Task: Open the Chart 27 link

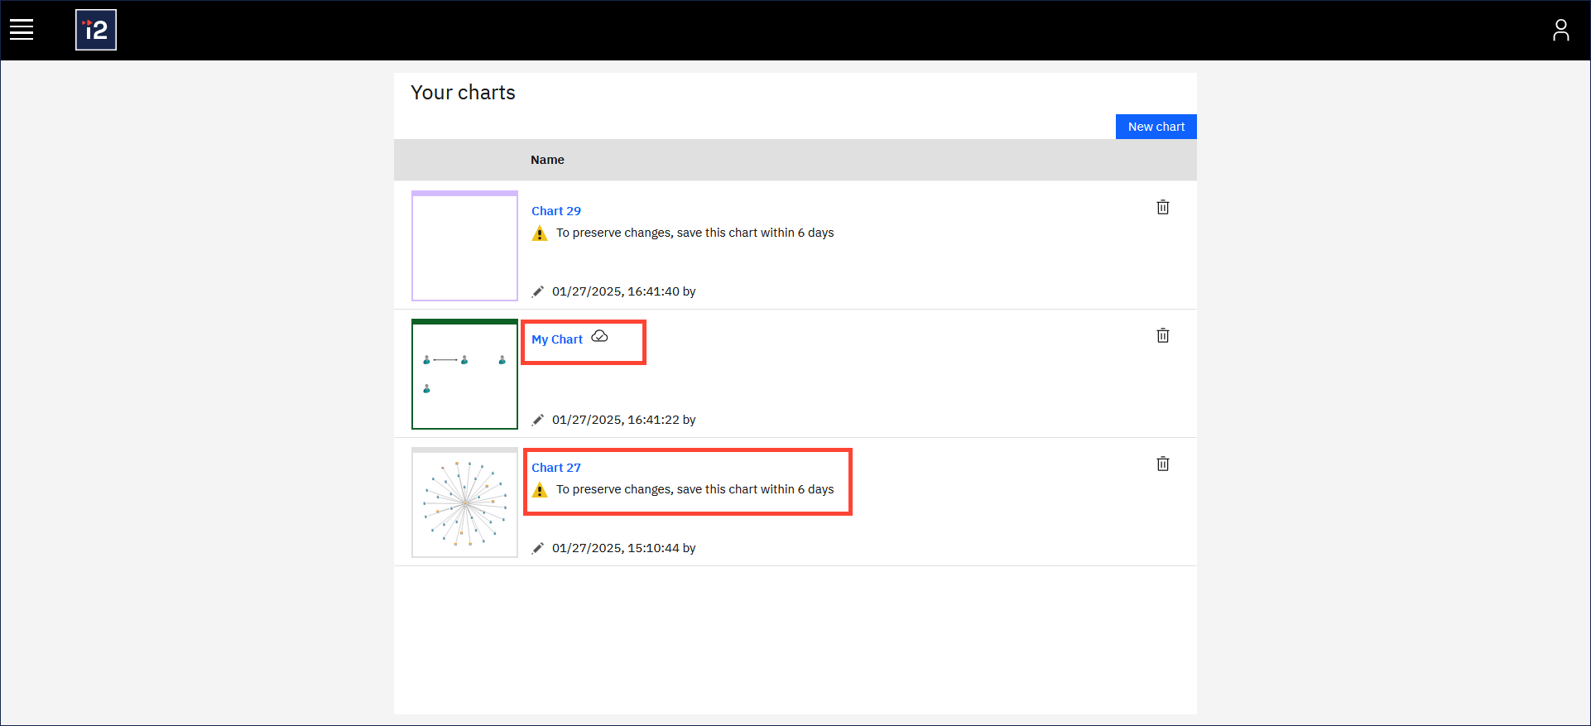Action: pos(556,468)
